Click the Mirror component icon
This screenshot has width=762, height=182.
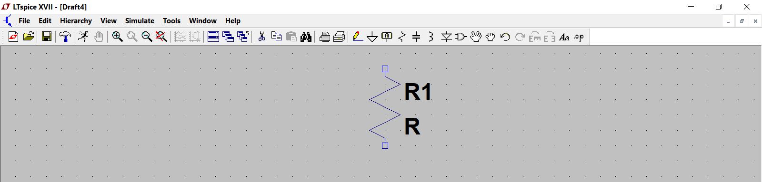point(549,37)
